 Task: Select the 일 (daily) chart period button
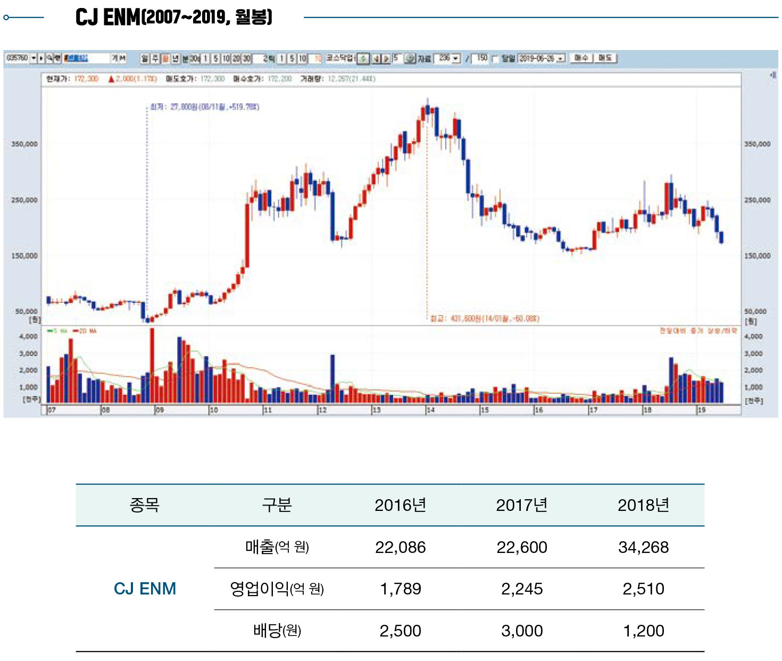click(x=145, y=59)
